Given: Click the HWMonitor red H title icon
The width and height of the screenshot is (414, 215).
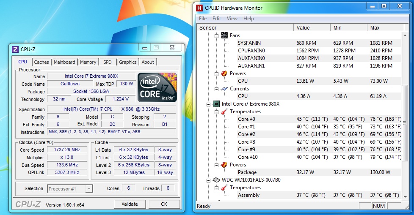Looking at the screenshot, I should [199, 8].
